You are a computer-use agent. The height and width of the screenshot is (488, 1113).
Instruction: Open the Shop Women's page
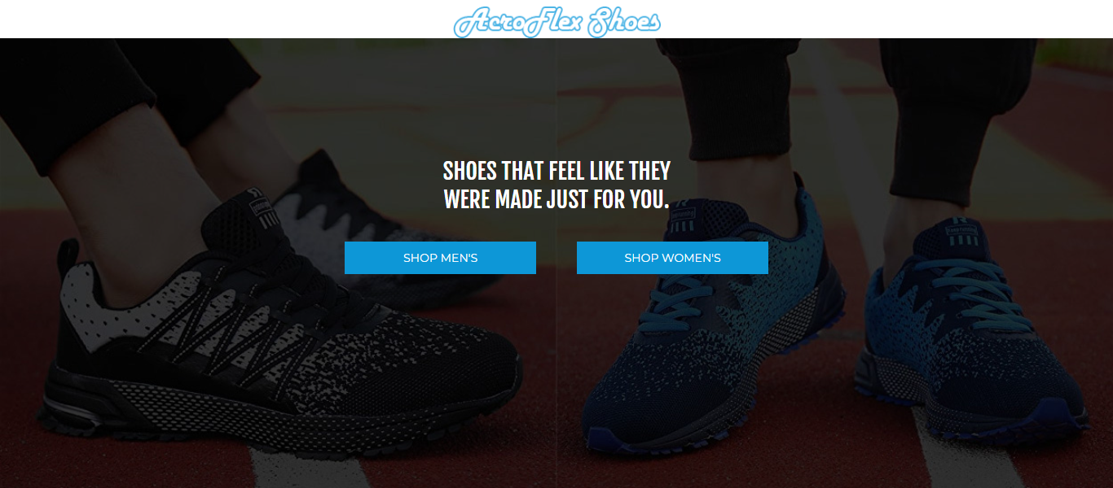pos(672,258)
